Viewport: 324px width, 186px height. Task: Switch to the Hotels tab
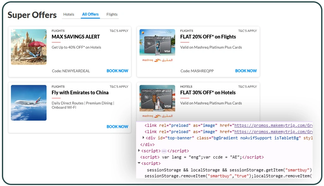point(69,14)
